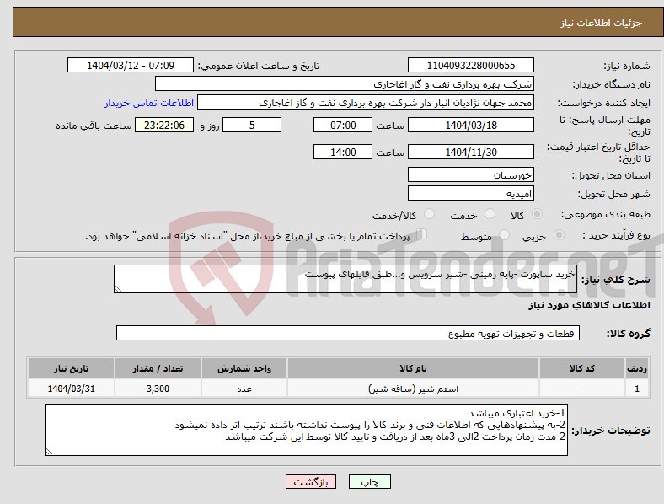Click the resize grip of description textarea
The width and height of the screenshot is (664, 504).
(x=118, y=289)
